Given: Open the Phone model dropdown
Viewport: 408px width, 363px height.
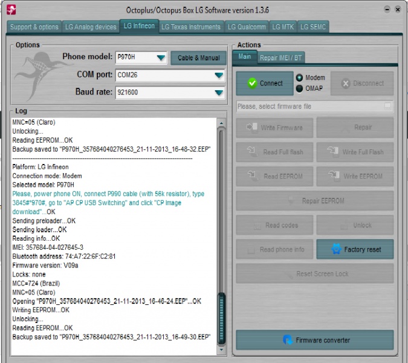Looking at the screenshot, I should click(161, 57).
